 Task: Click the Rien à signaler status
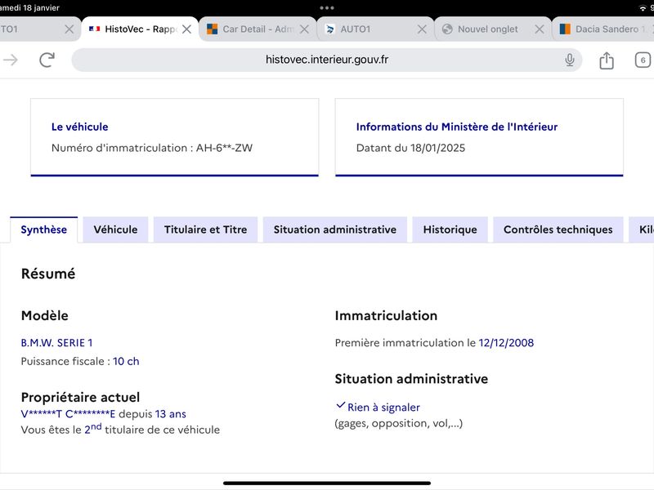click(383, 407)
